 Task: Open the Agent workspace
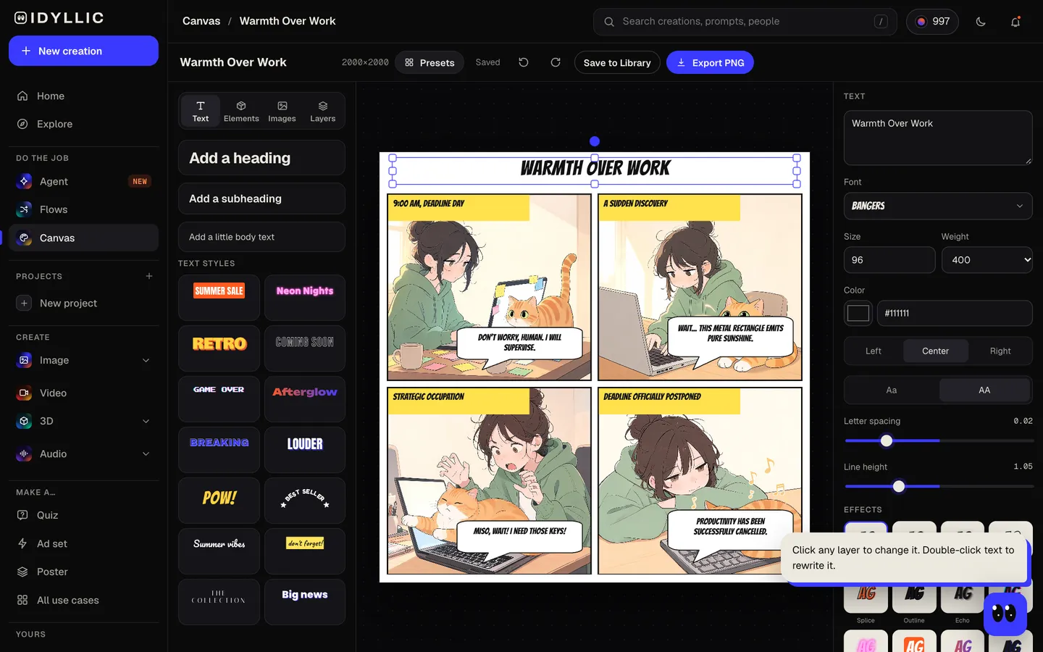point(83,181)
